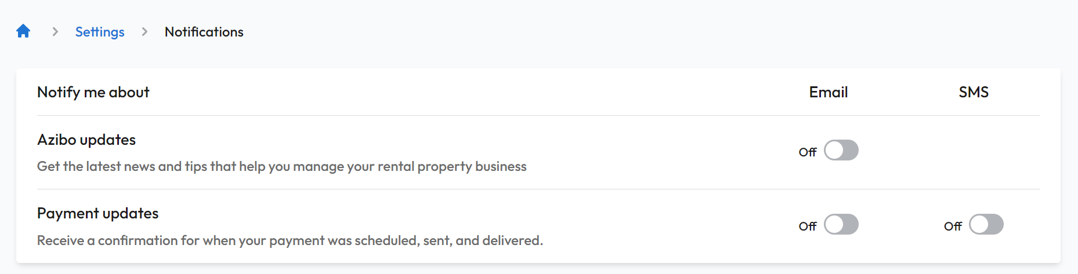1078x274 pixels.
Task: Click the SMS column header
Action: click(974, 92)
